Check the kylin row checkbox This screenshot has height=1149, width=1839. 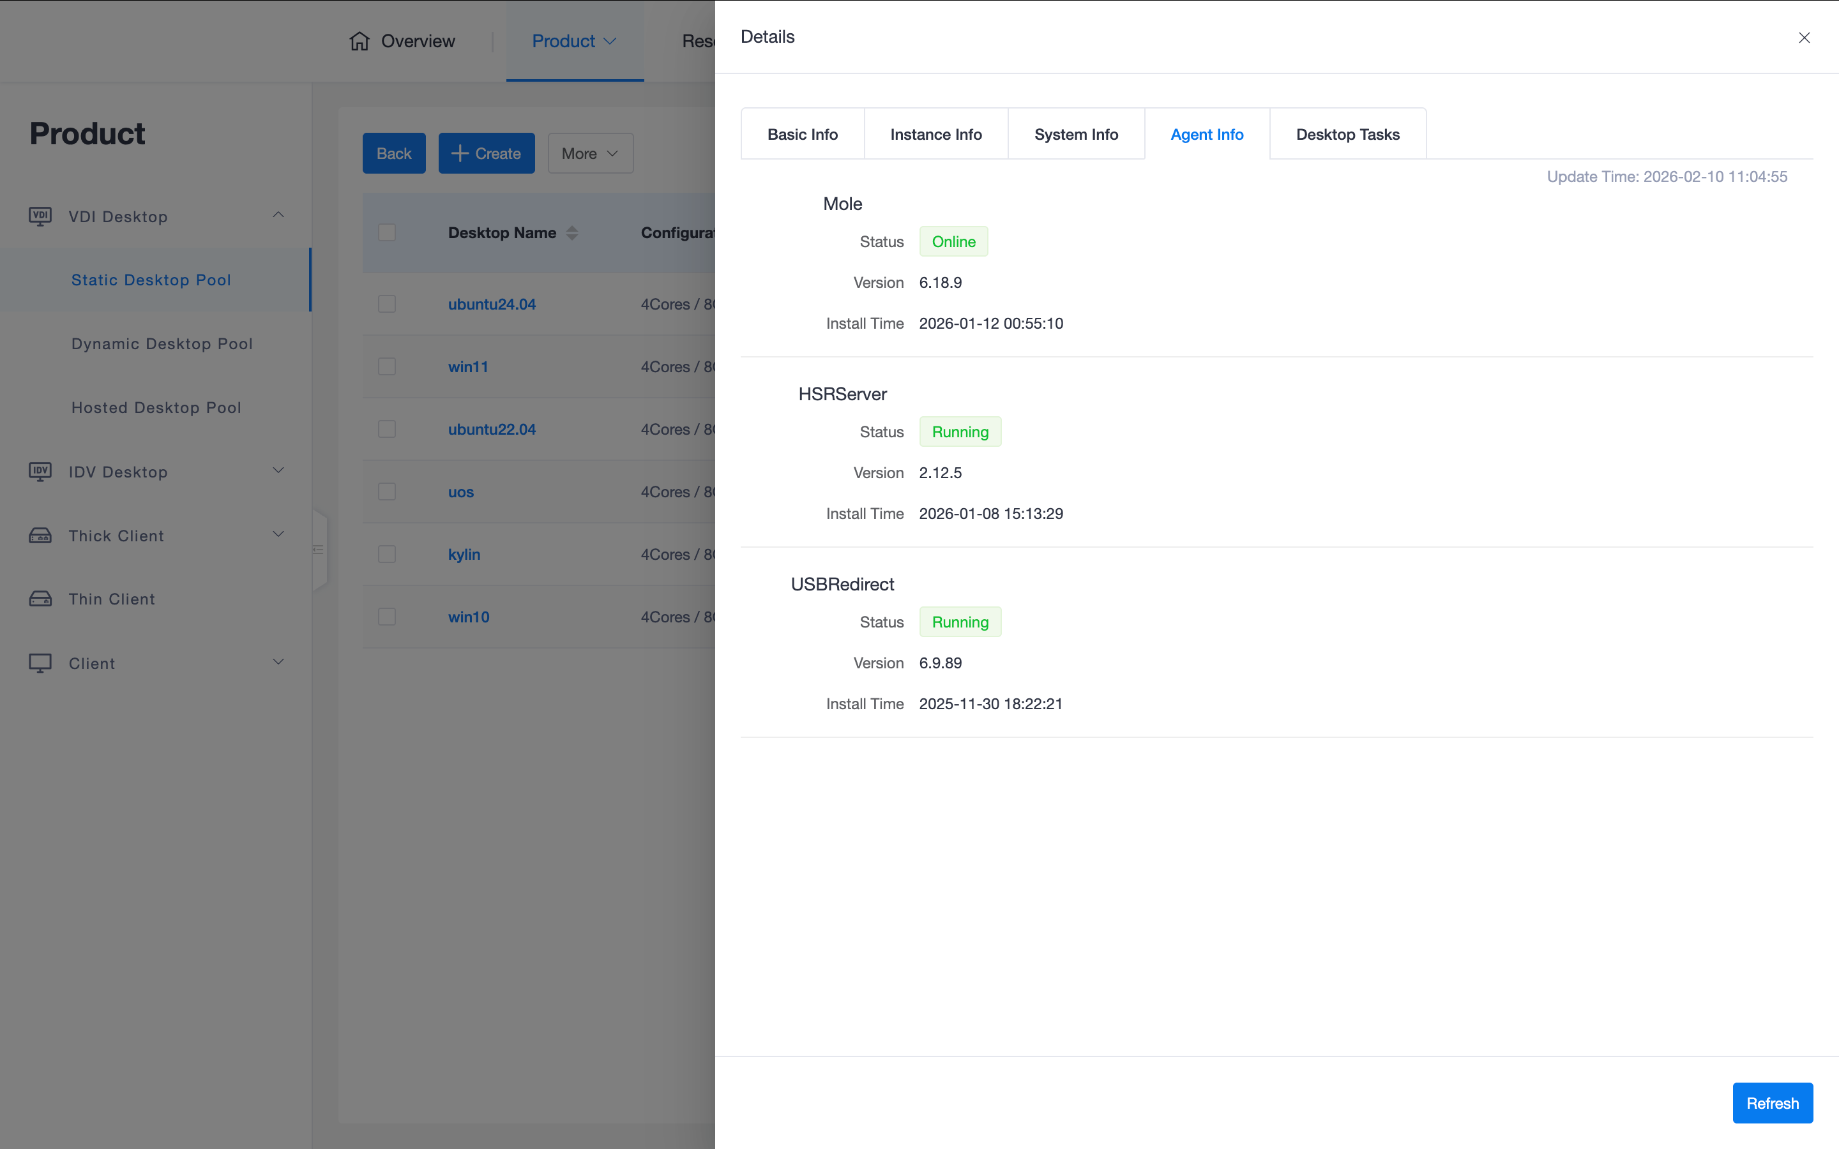(387, 554)
